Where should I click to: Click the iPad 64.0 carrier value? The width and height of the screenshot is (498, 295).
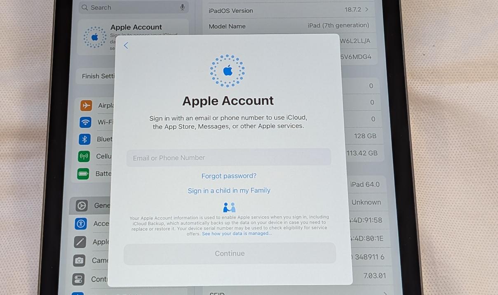pos(365,184)
